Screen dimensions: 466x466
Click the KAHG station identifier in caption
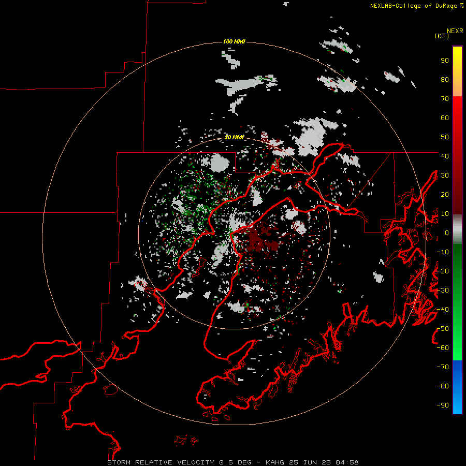point(275,462)
